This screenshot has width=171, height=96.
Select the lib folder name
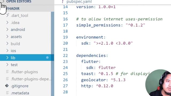(13, 58)
